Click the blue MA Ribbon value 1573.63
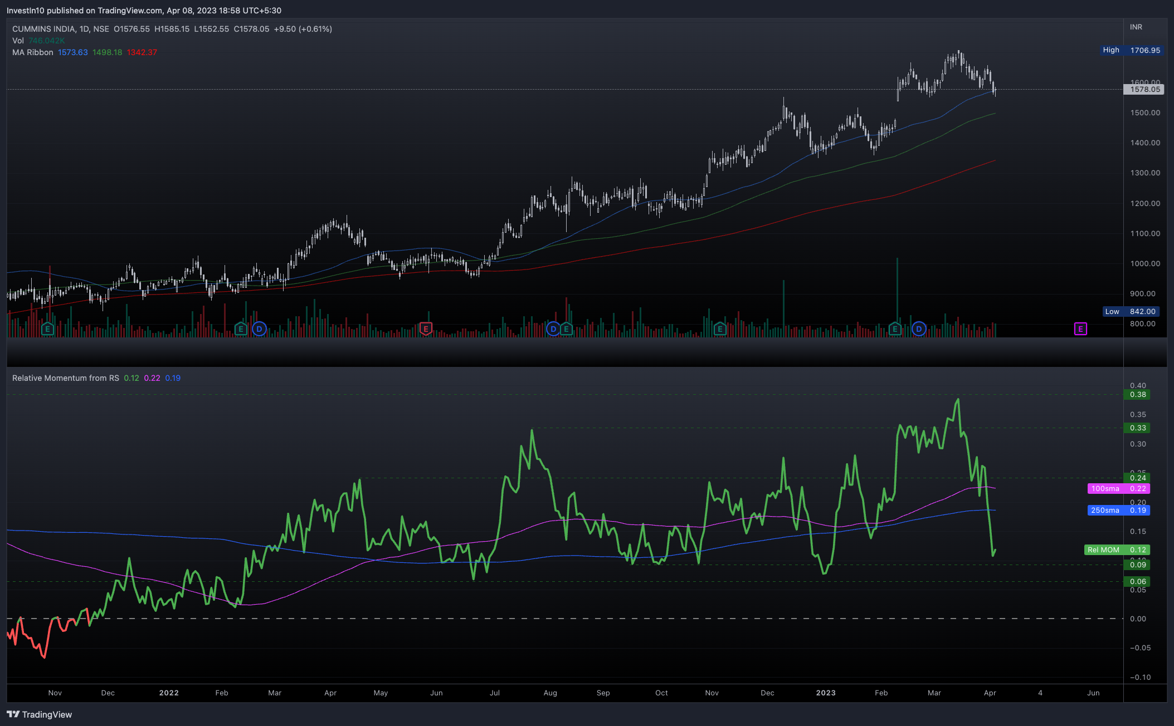This screenshot has width=1174, height=726. (x=73, y=52)
